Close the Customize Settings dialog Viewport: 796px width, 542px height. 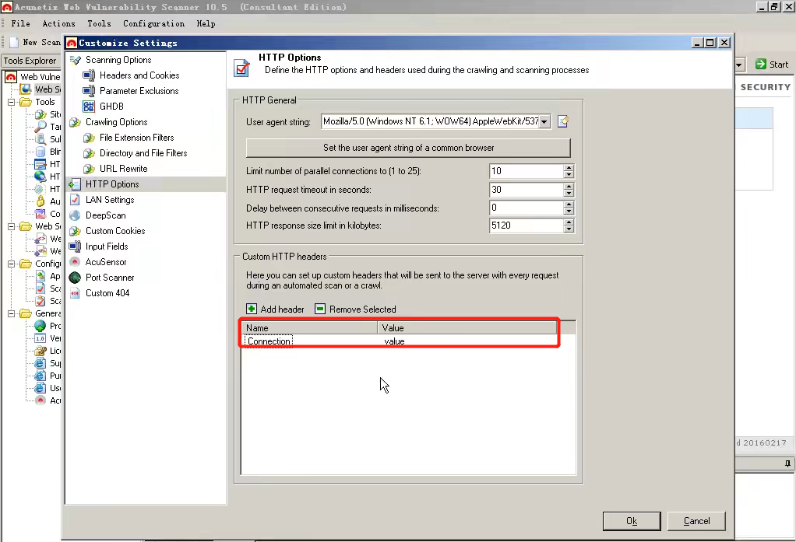724,43
